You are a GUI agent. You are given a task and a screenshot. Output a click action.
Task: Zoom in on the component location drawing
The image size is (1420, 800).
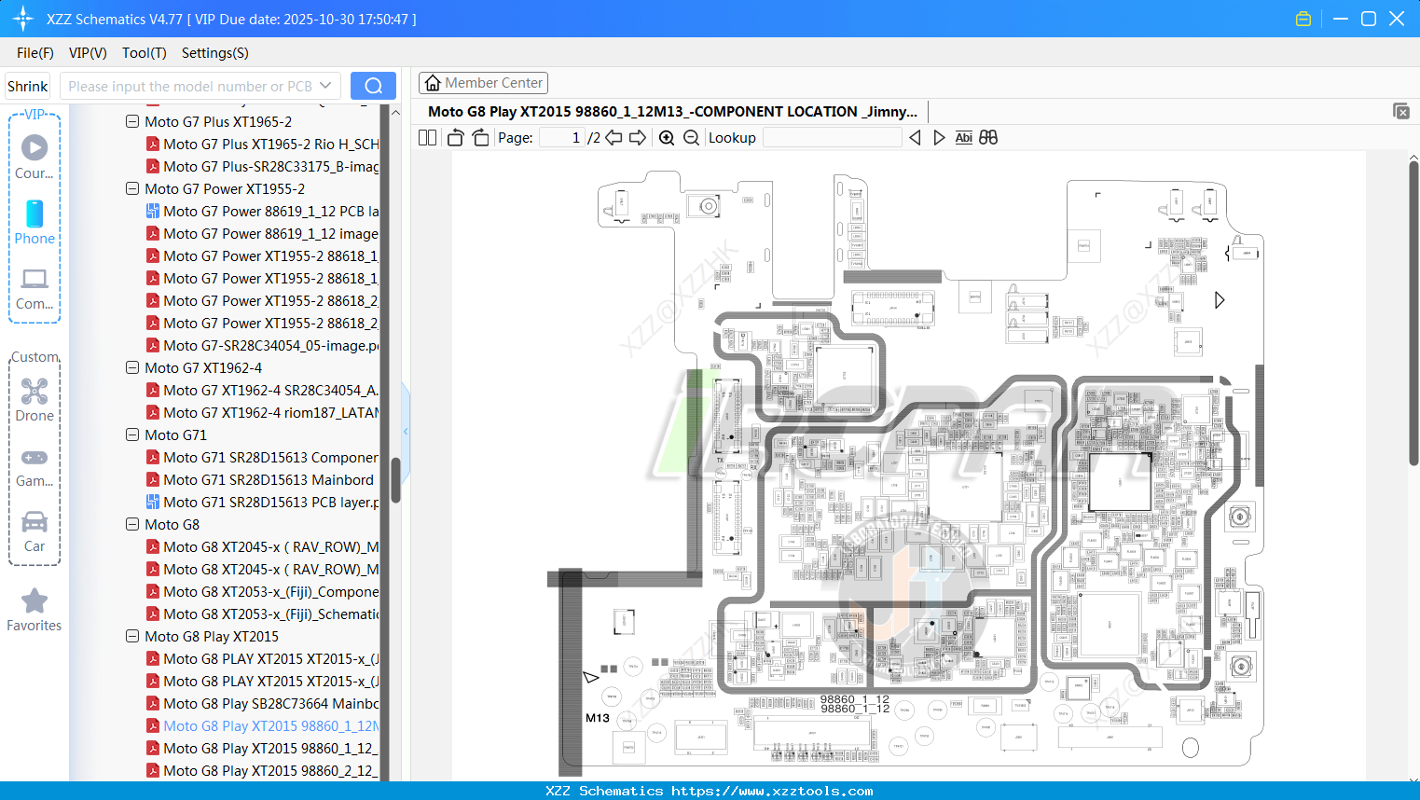667,137
